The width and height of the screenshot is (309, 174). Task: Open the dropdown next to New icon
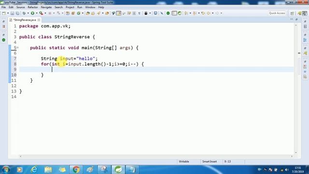click(x=8, y=13)
